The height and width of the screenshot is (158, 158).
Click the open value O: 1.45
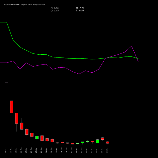click(x=55, y=11)
